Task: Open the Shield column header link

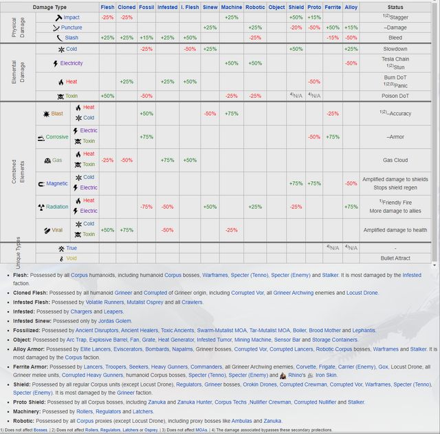Action: pos(296,8)
